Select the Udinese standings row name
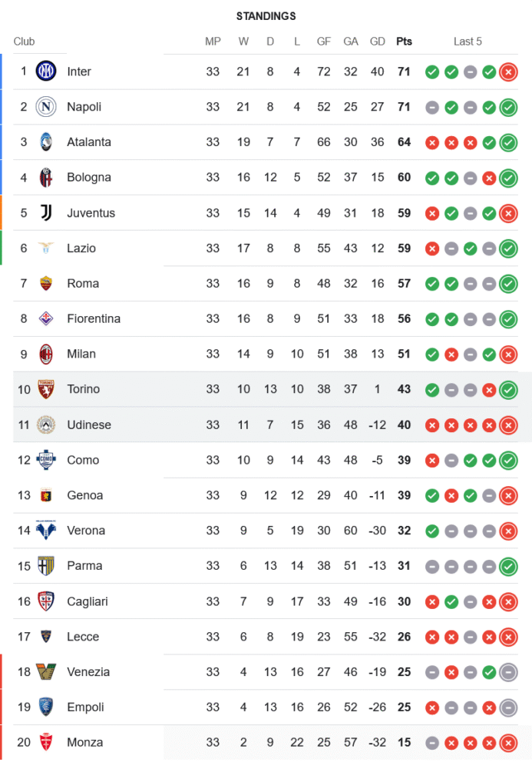The width and height of the screenshot is (532, 769). click(x=88, y=424)
